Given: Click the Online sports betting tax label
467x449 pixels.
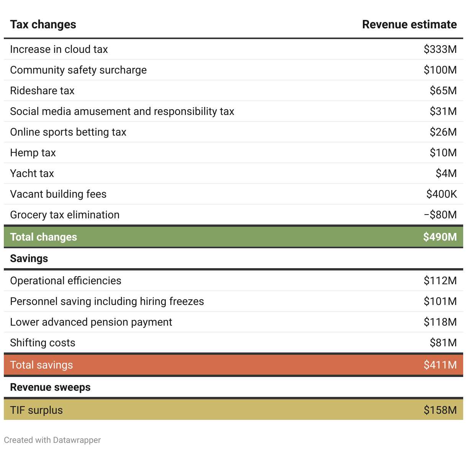Looking at the screenshot, I should tap(68, 132).
